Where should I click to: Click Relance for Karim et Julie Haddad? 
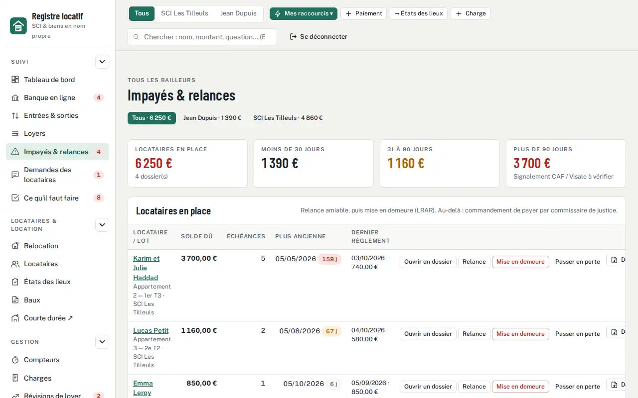coord(474,262)
